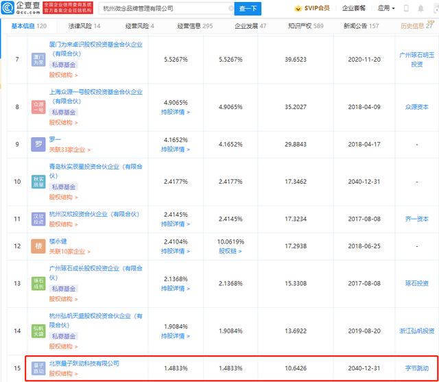Click the avatar icon for 楼永健
439x382 pixels.
(x=38, y=246)
